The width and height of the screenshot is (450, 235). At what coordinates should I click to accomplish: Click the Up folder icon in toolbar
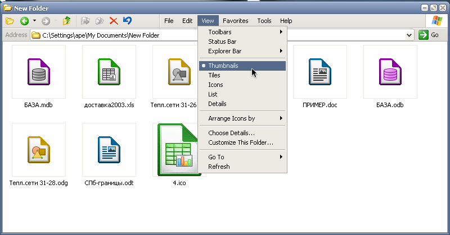coord(66,21)
